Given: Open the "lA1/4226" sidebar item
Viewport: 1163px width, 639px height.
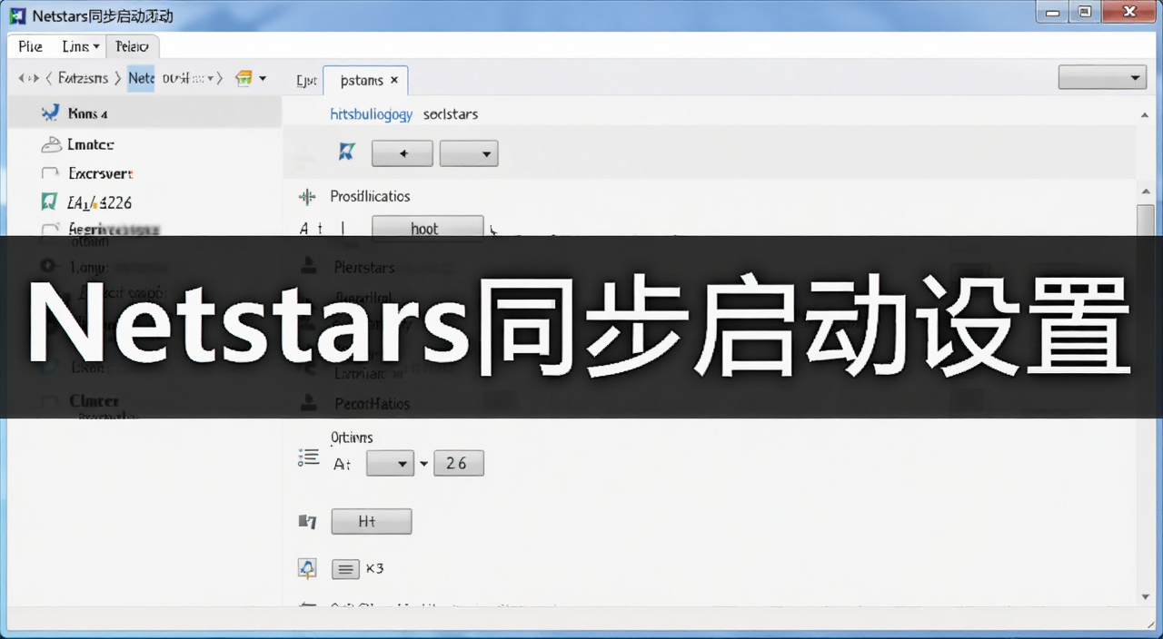Looking at the screenshot, I should pos(99,202).
